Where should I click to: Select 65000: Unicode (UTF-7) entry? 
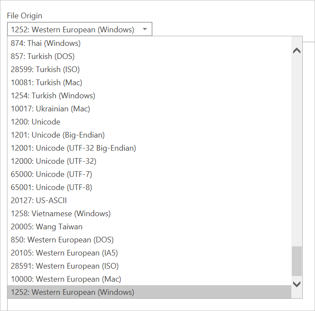point(149,174)
